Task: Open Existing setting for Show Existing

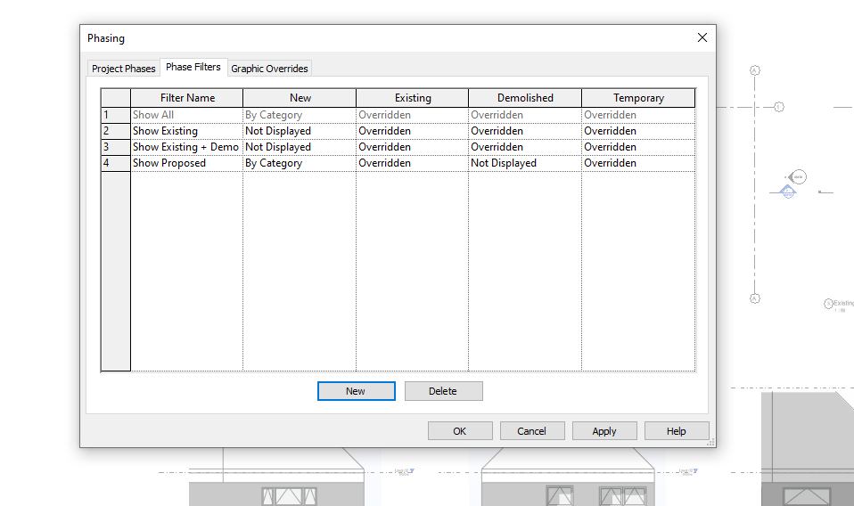Action: click(x=413, y=131)
